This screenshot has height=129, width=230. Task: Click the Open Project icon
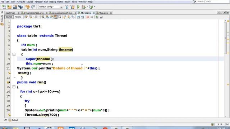click(x=15, y=7)
